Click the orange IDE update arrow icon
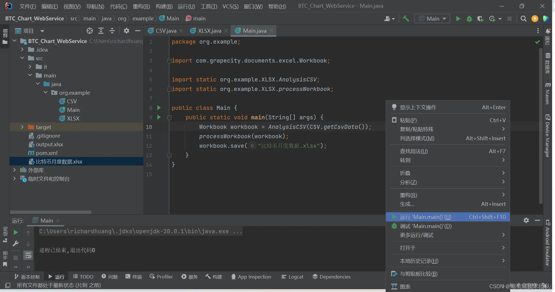The image size is (555, 292). click(x=535, y=19)
